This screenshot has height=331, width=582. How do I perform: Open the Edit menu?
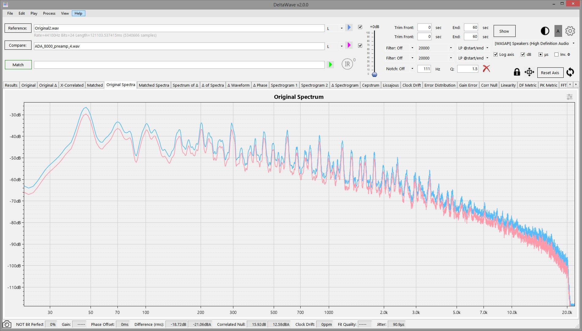tap(22, 13)
